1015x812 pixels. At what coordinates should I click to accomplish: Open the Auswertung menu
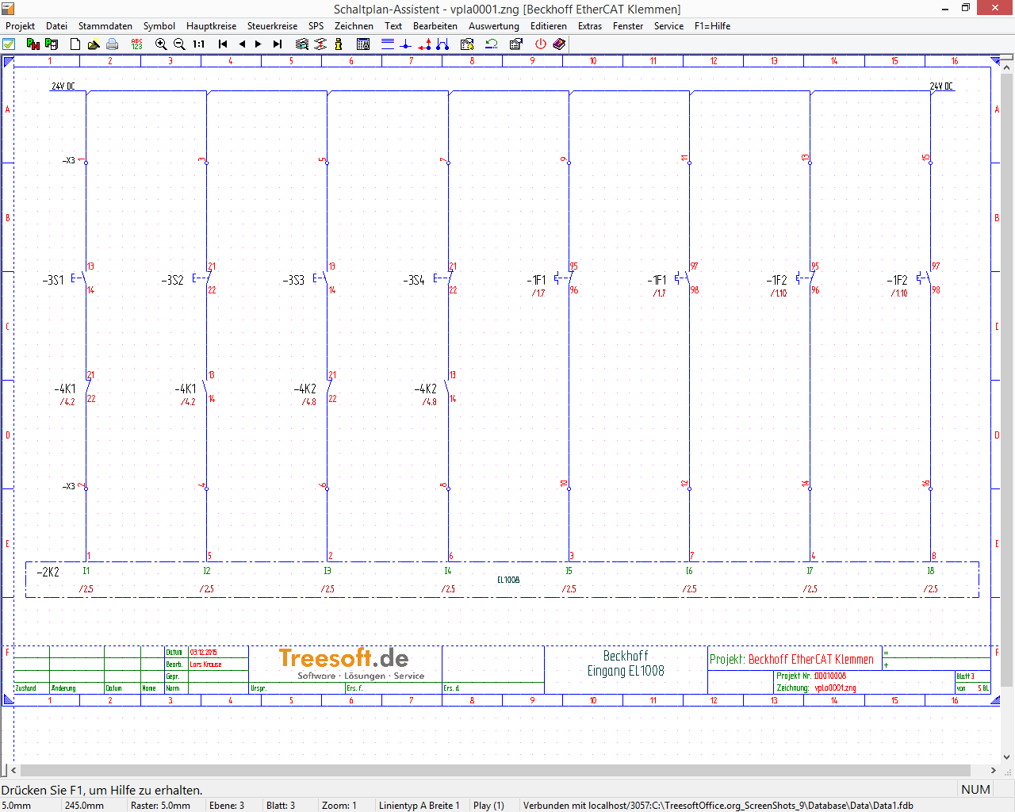tap(493, 26)
